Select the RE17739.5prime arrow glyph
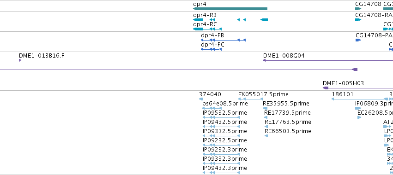The image size is (393, 175). pyautogui.click(x=266, y=117)
